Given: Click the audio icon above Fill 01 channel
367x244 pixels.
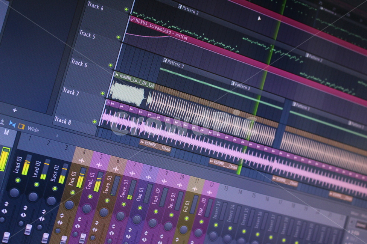Looking at the screenshot, I should click(195, 189).
